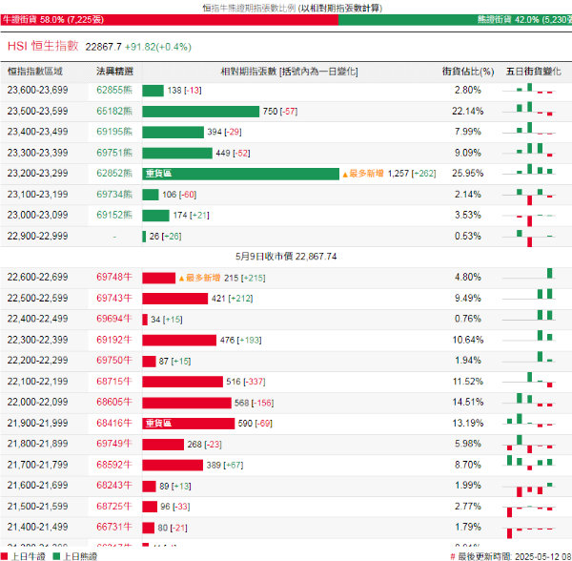Click the 22.14% outstanding share value
This screenshot has width=572, height=561.
click(x=468, y=111)
